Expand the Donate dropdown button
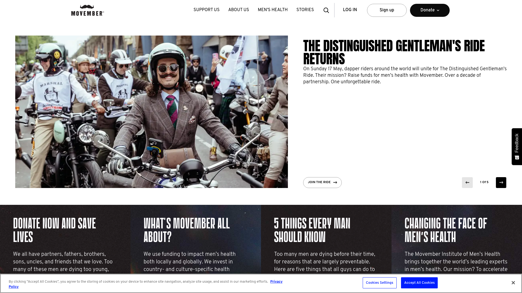 pos(430,10)
